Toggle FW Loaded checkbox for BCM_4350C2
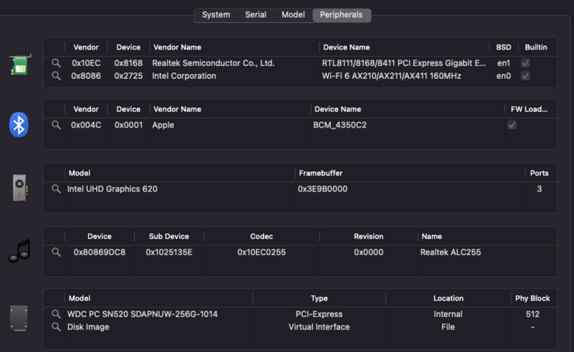Viewport: 574px width, 352px height. tap(512, 125)
